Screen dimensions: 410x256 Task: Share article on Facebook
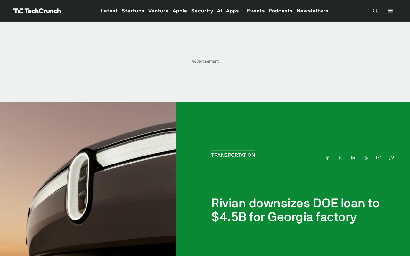point(327,158)
